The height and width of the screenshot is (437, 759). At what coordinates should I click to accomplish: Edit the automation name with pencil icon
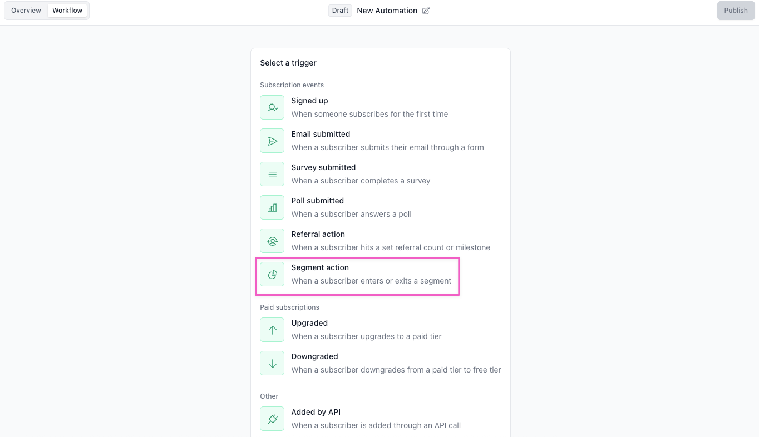point(426,11)
